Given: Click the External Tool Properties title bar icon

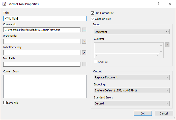Looking at the screenshot, I should click(x=4, y=4).
